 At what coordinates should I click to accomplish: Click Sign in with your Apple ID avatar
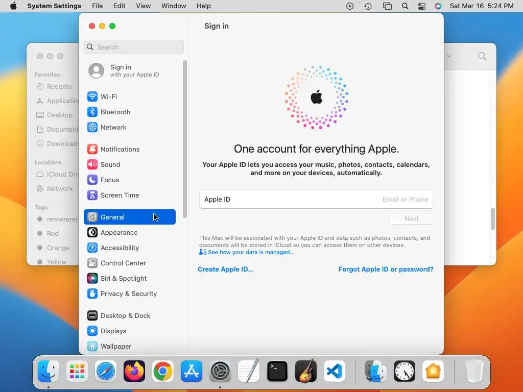click(97, 70)
